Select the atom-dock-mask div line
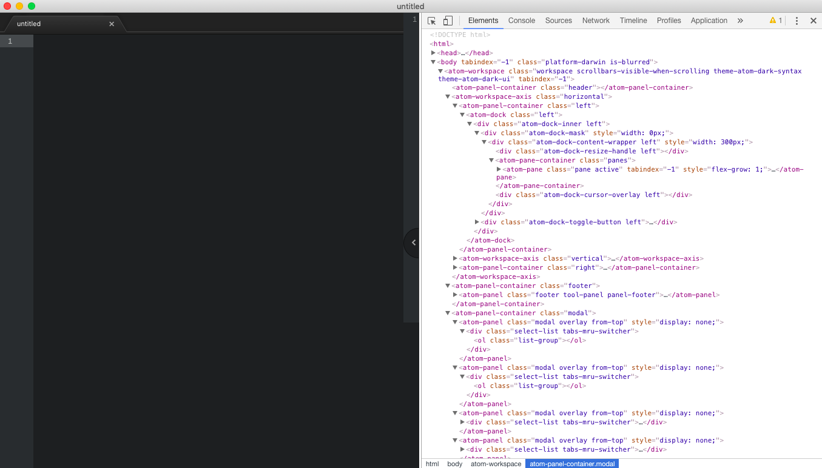The image size is (822, 468). click(578, 133)
